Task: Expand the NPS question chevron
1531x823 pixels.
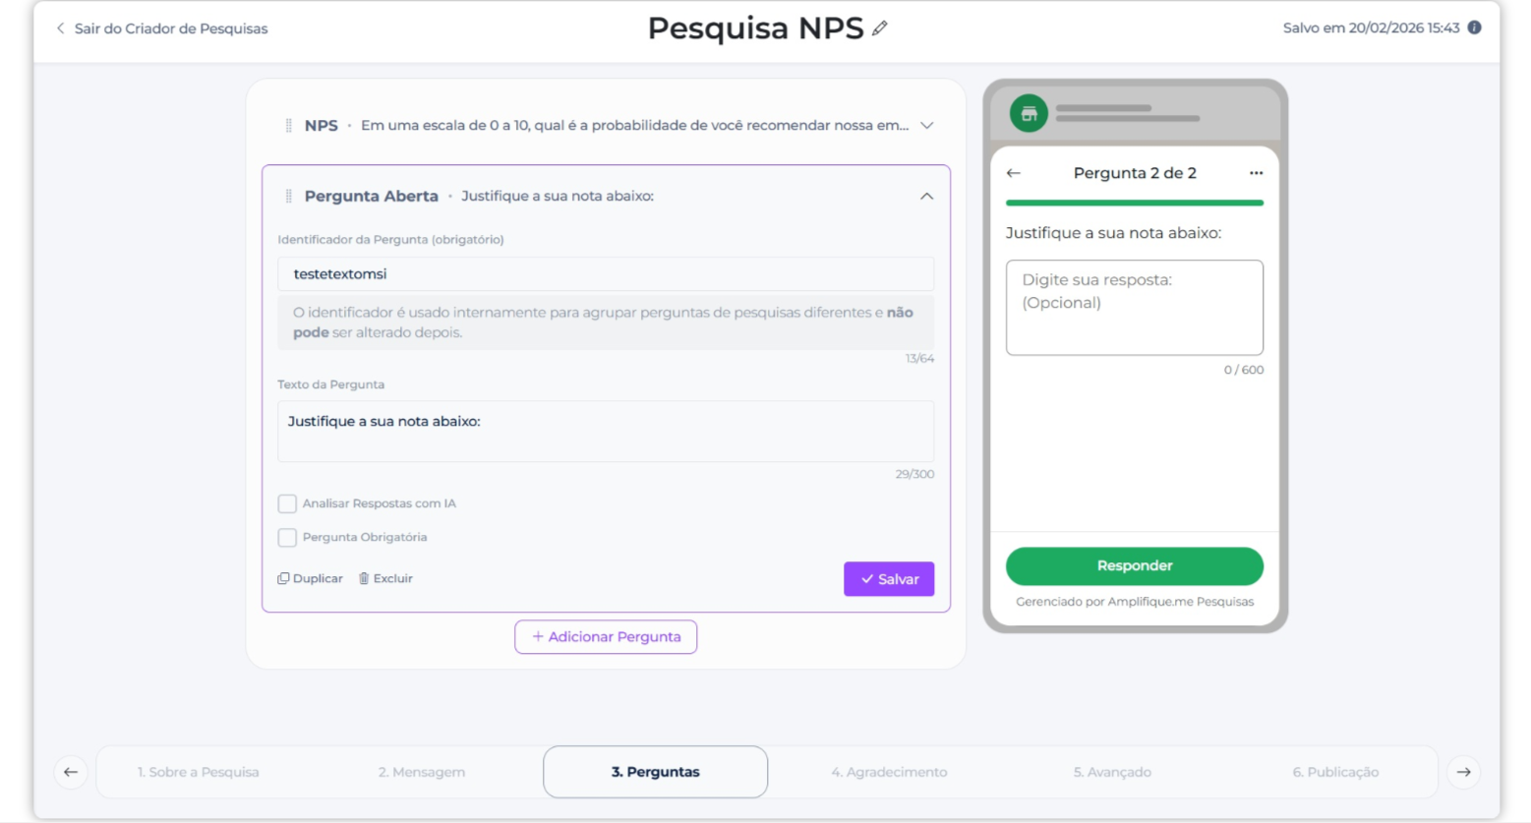Action: [926, 126]
